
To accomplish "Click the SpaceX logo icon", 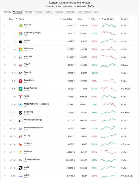I will (20, 73).
